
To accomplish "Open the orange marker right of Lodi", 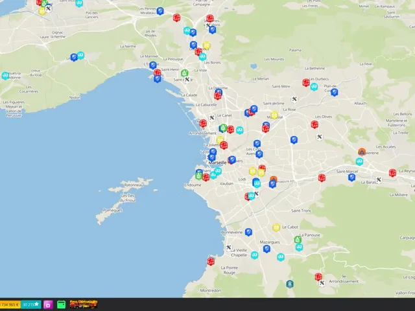I will click(274, 179).
